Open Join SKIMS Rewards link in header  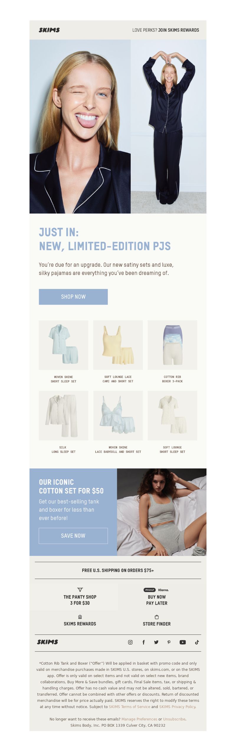tap(178, 30)
